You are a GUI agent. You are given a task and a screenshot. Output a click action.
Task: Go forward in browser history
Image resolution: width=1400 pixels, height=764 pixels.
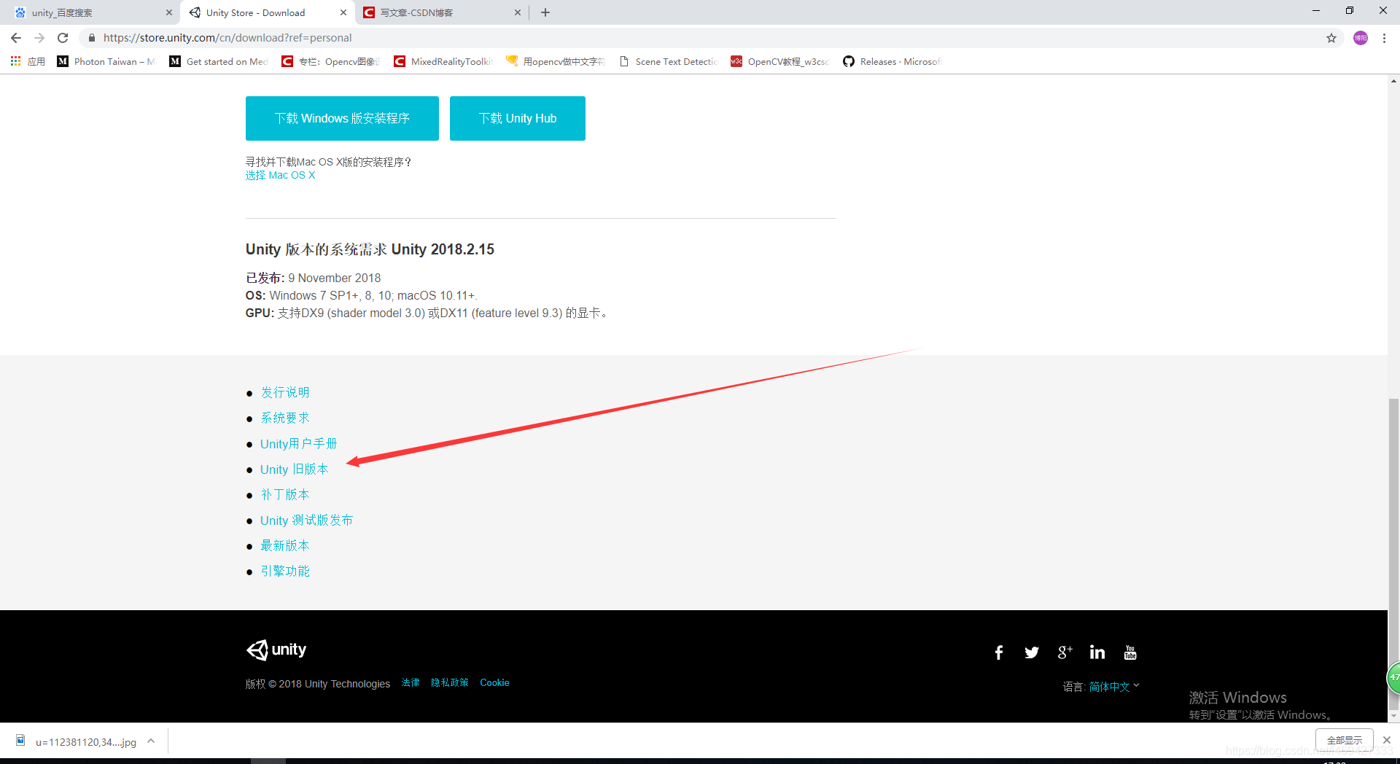[x=39, y=38]
